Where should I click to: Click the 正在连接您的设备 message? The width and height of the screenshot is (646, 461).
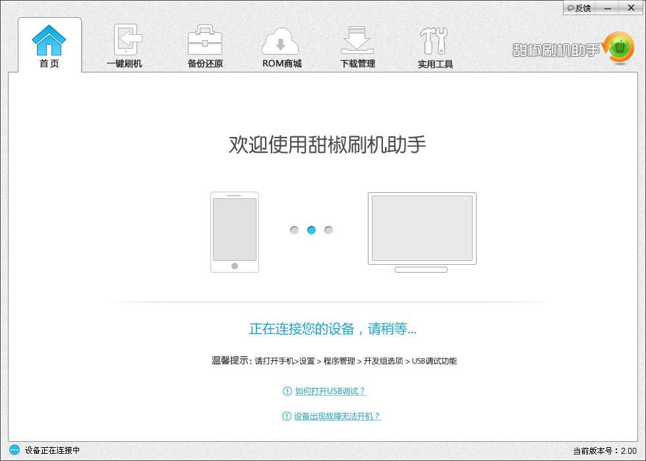point(332,329)
